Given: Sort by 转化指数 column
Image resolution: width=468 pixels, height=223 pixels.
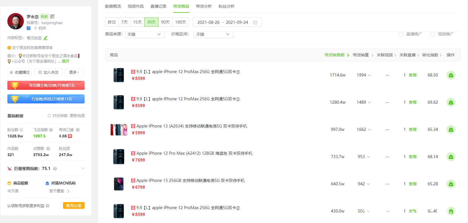Looking at the screenshot, I should coord(432,55).
